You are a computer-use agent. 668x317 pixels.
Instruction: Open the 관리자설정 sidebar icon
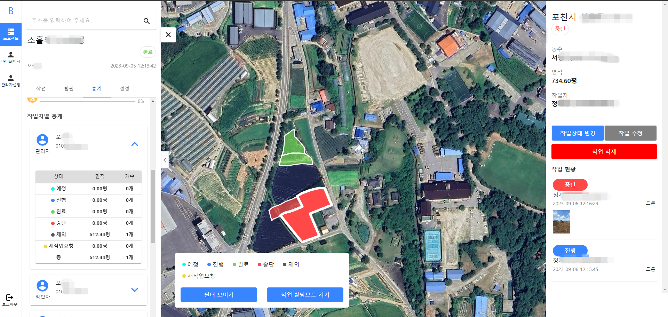point(11,81)
